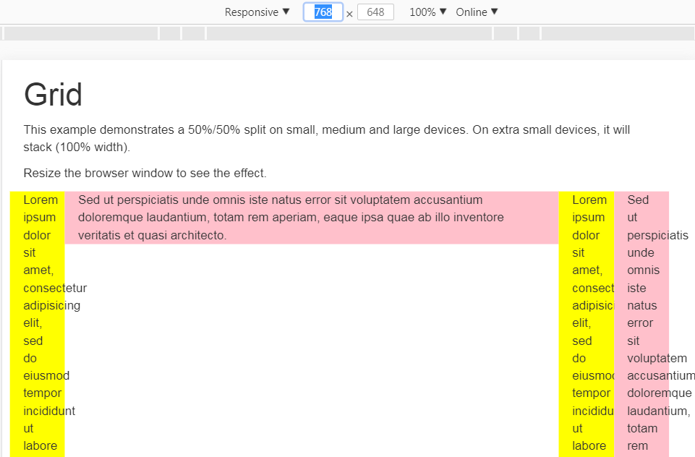Image resolution: width=695 pixels, height=457 pixels.
Task: Click the wide pink block beginning 'Sed ut perspiciatis unde omnis'
Action: 312,218
